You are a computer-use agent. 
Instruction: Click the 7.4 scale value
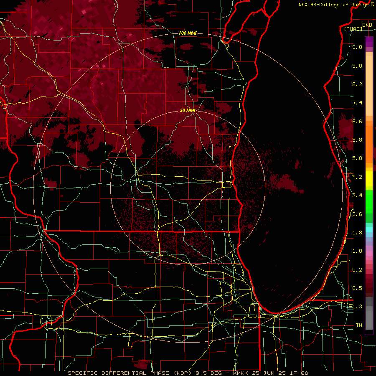point(357,103)
